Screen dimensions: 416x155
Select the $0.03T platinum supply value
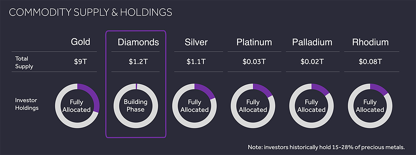point(254,62)
